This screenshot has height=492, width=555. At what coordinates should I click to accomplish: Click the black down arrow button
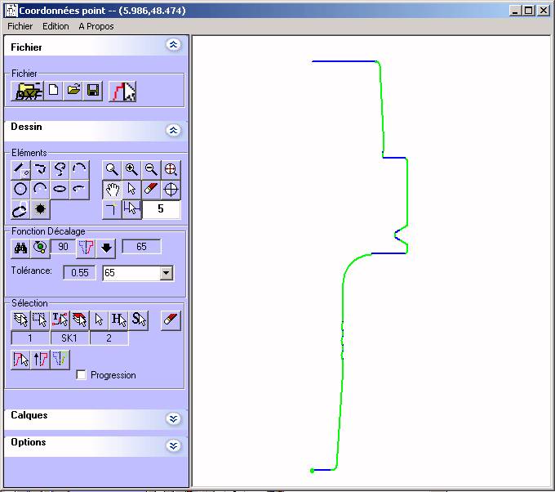pyautogui.click(x=106, y=248)
